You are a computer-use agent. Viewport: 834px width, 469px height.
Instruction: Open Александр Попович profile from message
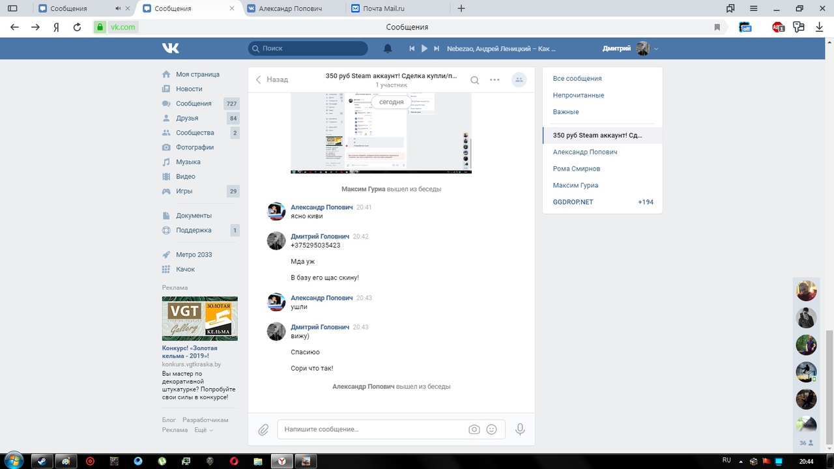321,207
